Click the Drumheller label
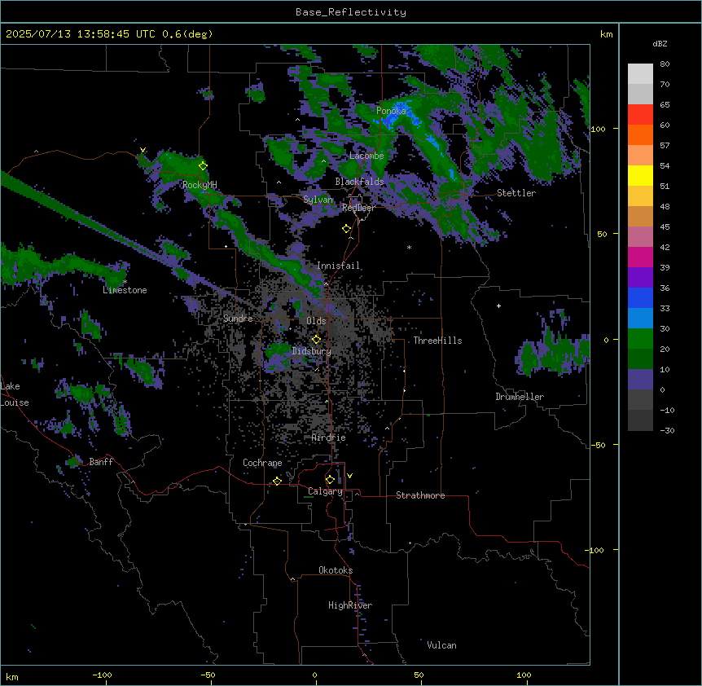The image size is (702, 686). 520,397
